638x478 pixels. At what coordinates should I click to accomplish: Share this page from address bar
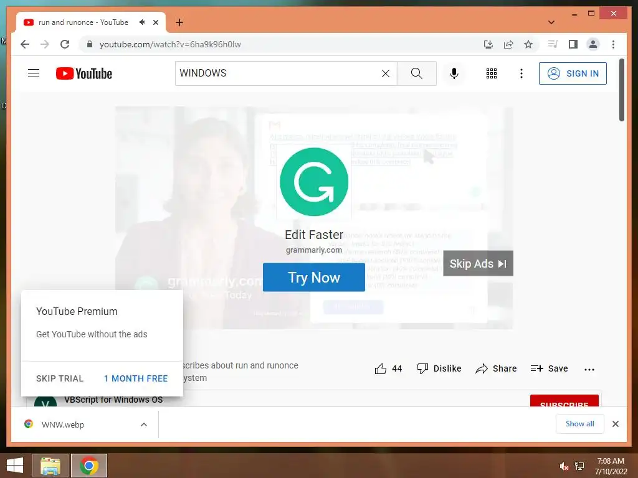[x=508, y=44]
